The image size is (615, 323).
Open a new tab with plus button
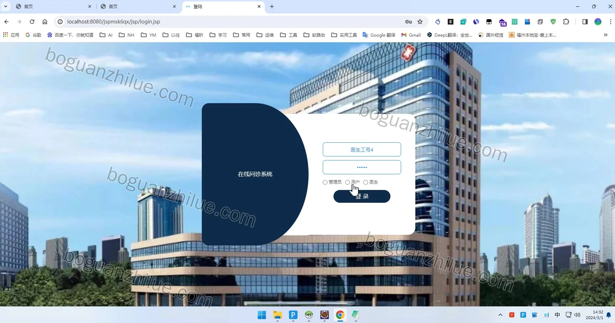(x=272, y=6)
